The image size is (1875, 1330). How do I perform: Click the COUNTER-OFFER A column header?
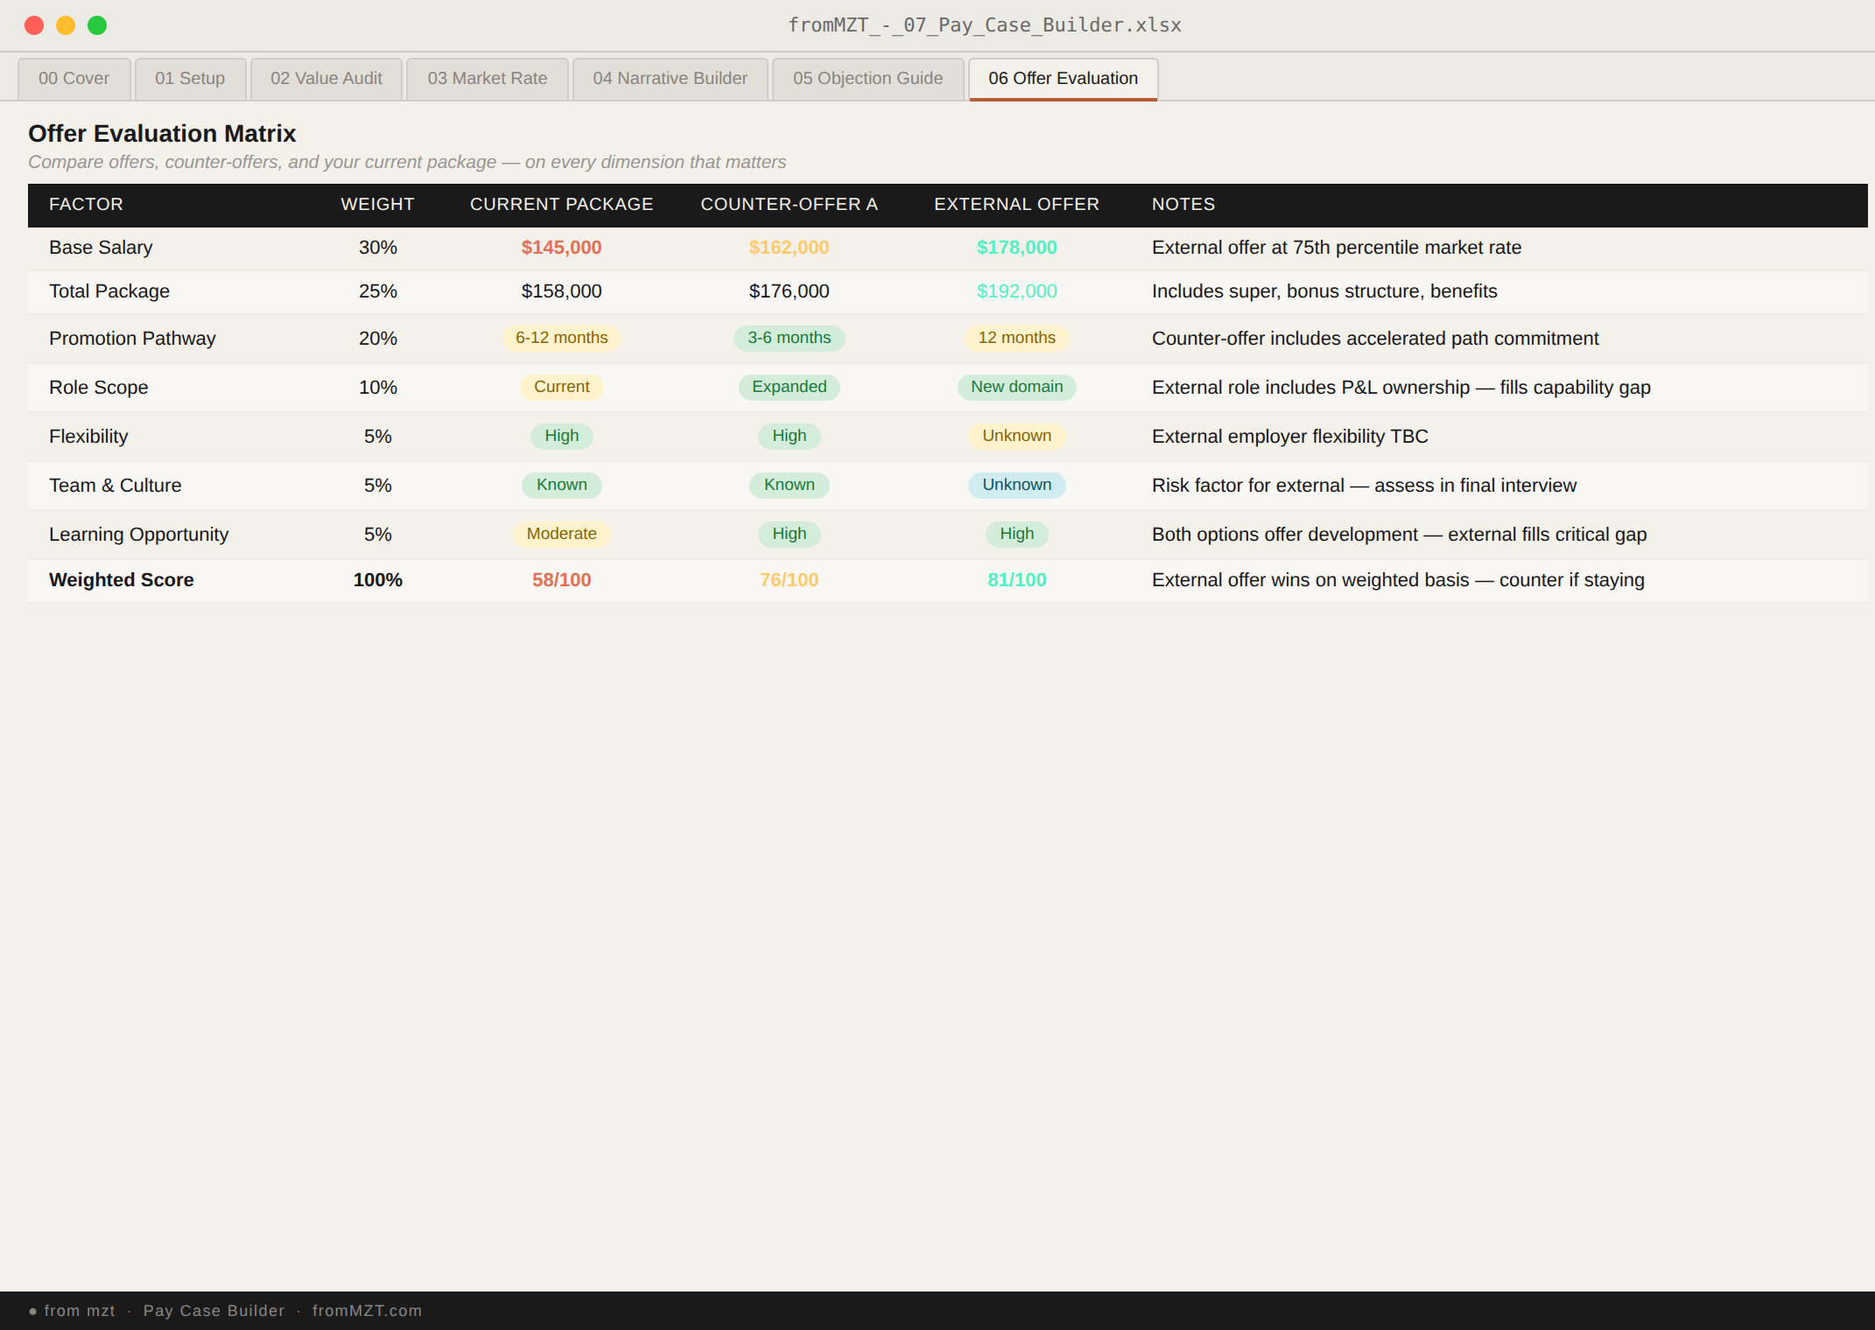point(790,205)
